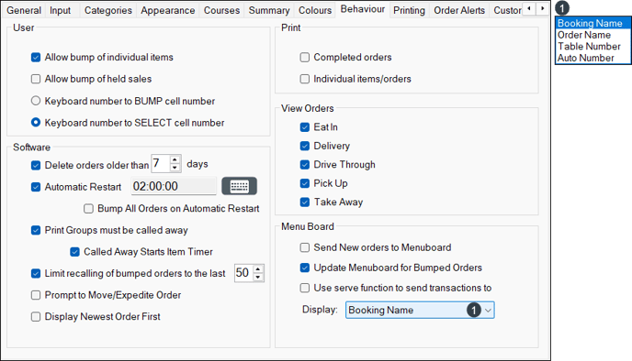632x361 pixels.
Task: Uncheck Eat In under View Orders
Action: coord(305,127)
